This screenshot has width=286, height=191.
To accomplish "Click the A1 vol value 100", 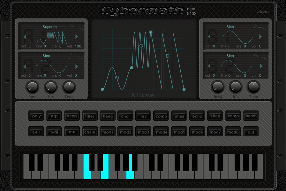I will click(x=78, y=46).
